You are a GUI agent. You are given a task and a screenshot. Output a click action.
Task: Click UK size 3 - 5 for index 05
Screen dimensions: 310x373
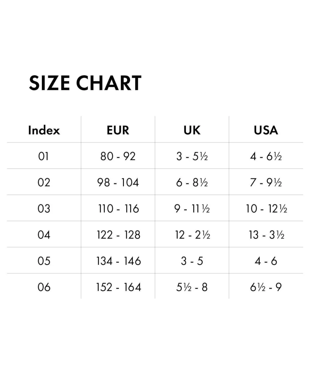coord(192,261)
